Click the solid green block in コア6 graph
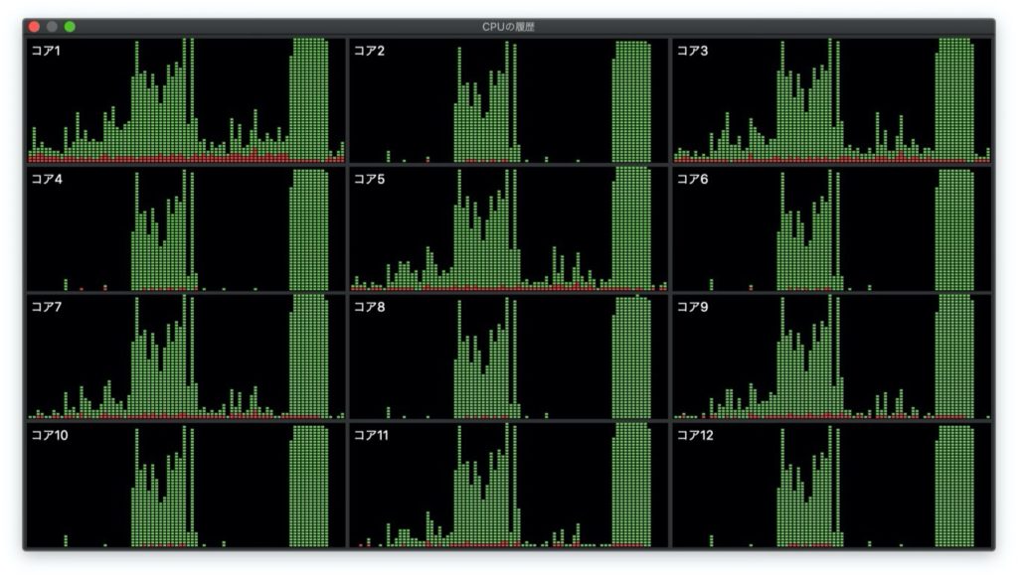The image size is (1018, 577). pos(954,229)
